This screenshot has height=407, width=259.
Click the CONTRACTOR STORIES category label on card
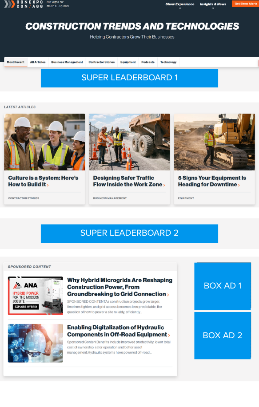click(24, 198)
